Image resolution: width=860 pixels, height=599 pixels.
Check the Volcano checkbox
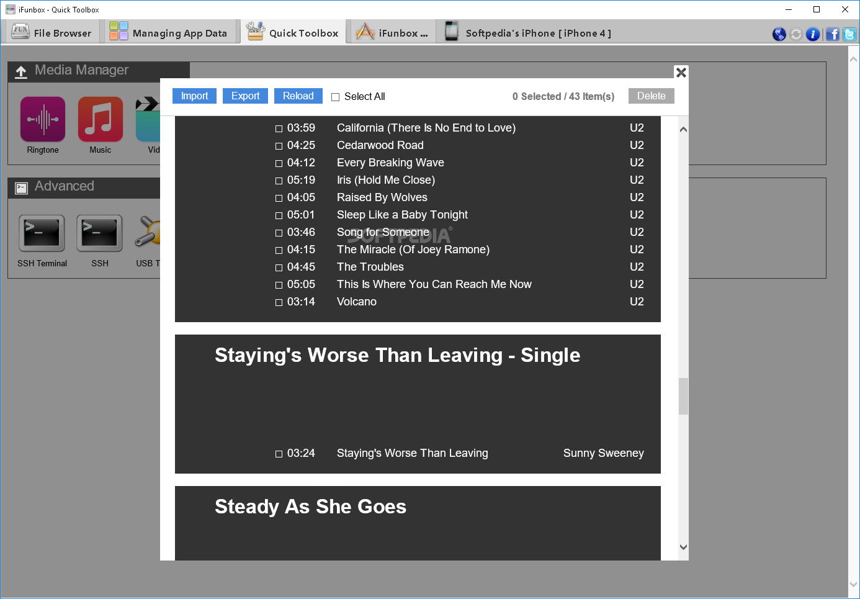tap(279, 302)
